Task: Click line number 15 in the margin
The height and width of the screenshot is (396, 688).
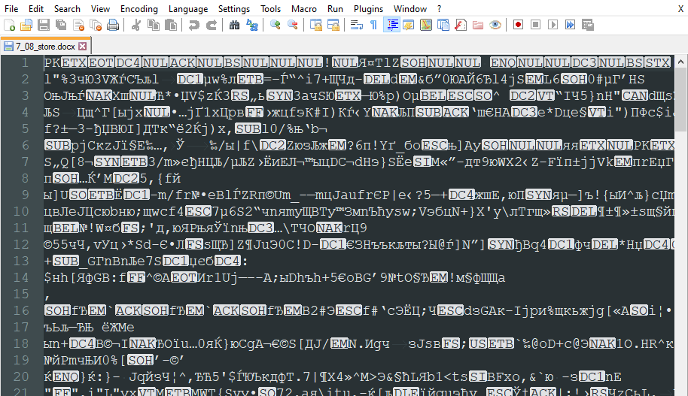Action: pyautogui.click(x=21, y=294)
